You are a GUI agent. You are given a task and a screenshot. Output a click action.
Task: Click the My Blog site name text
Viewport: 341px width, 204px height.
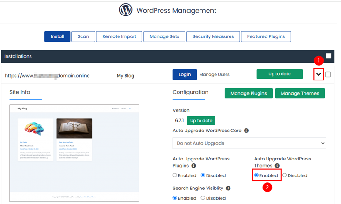(x=126, y=76)
